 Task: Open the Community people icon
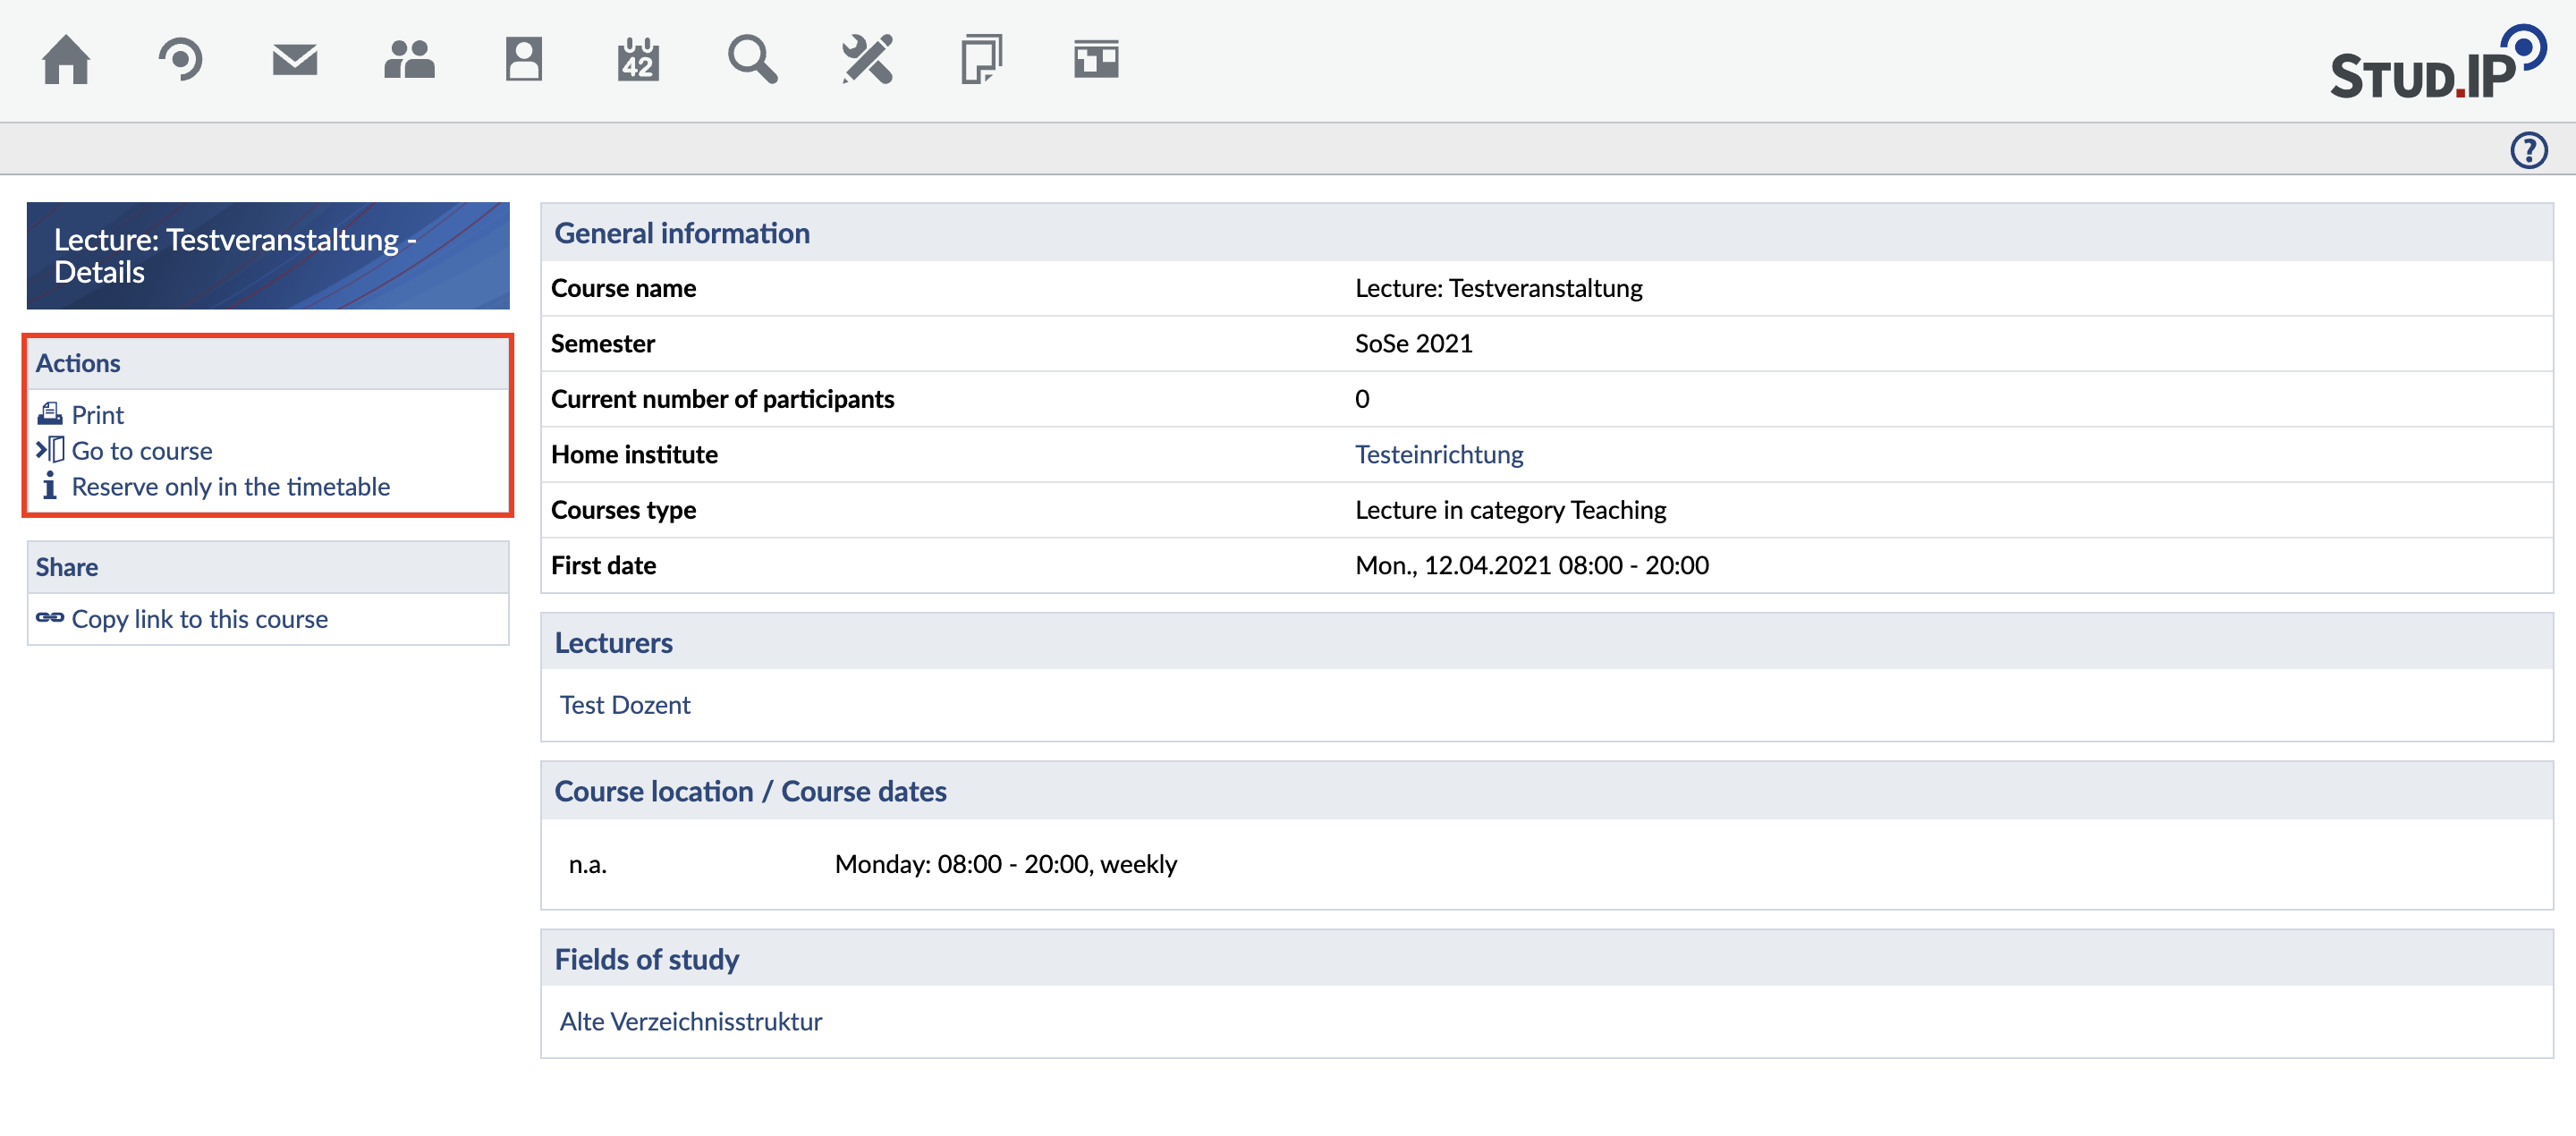[409, 60]
